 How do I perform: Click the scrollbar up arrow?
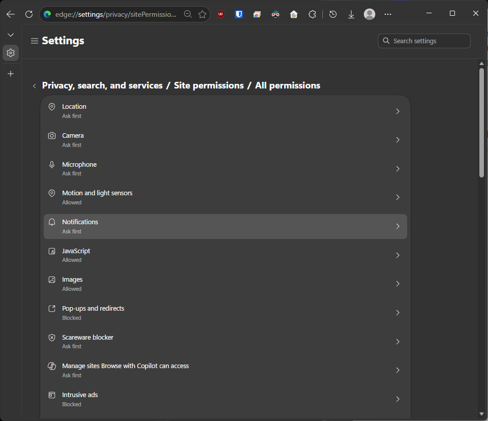point(481,64)
